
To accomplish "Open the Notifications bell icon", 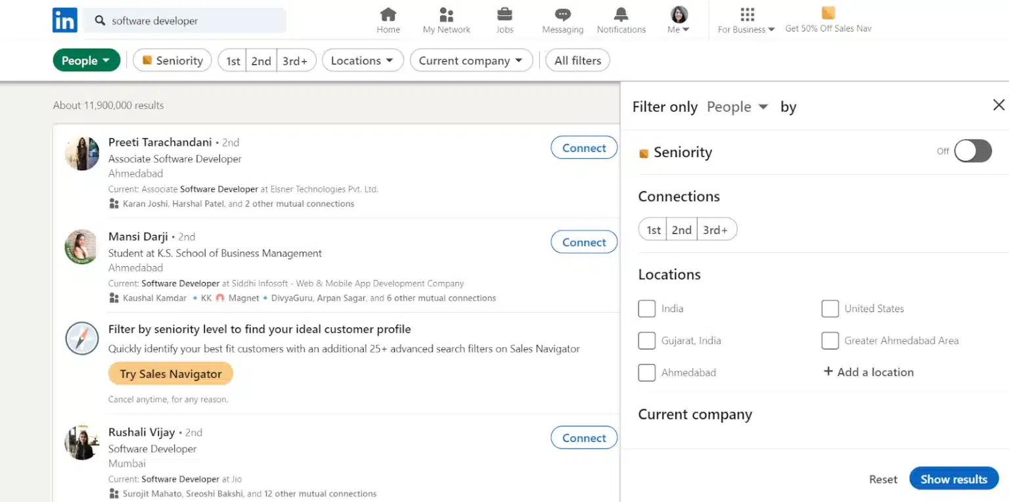I will pos(621,14).
